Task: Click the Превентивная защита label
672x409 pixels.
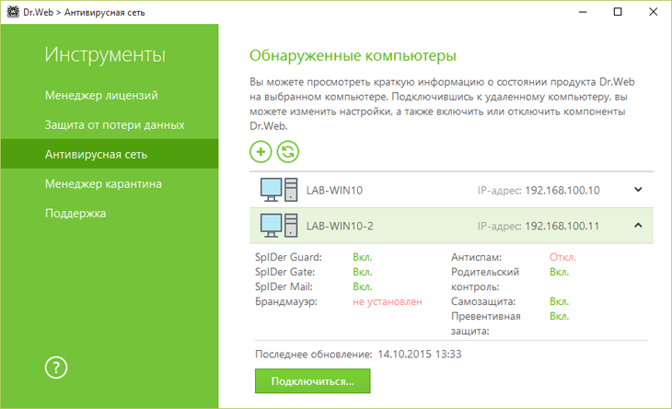Action: coord(485,323)
